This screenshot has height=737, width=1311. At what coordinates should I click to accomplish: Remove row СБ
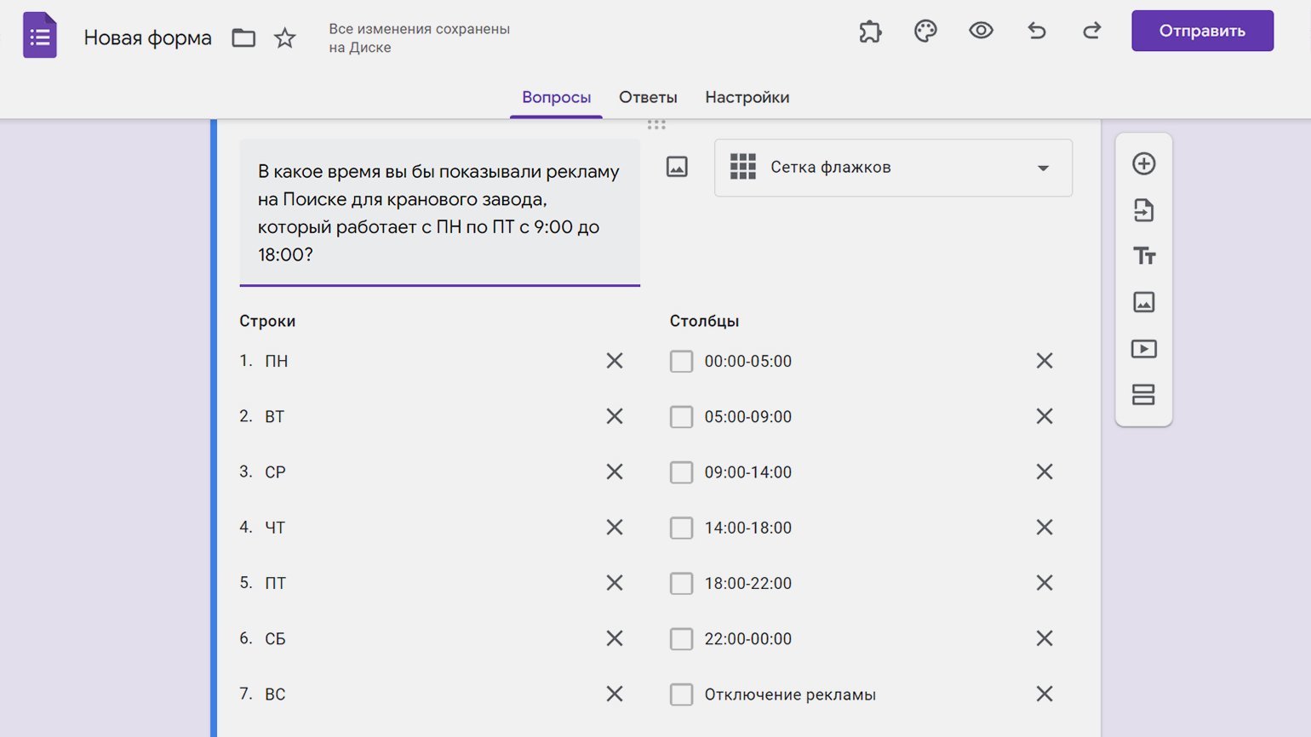(615, 638)
